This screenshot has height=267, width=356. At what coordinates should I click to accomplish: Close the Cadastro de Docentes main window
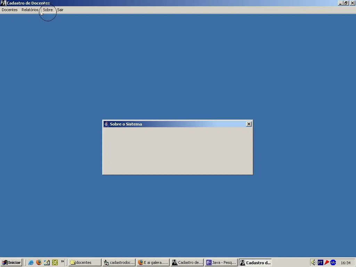[x=352, y=3]
